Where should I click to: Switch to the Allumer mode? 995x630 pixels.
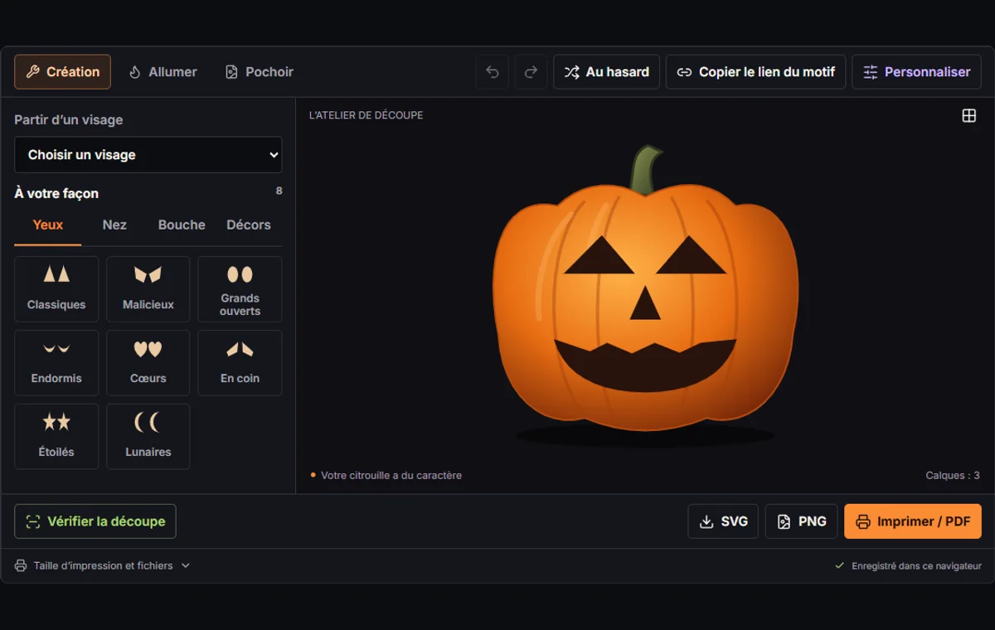[163, 72]
